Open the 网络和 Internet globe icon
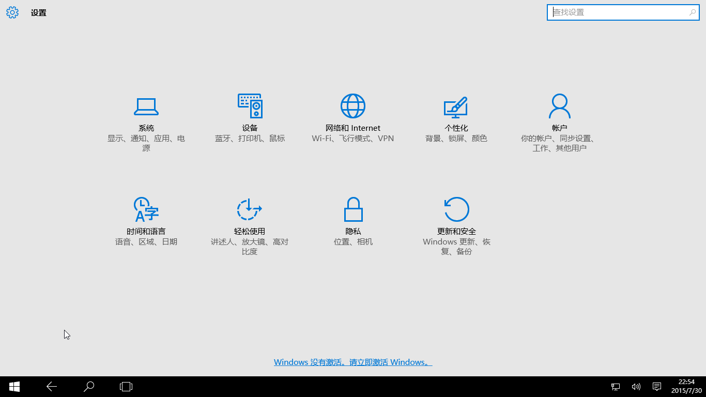706x397 pixels. point(353,106)
